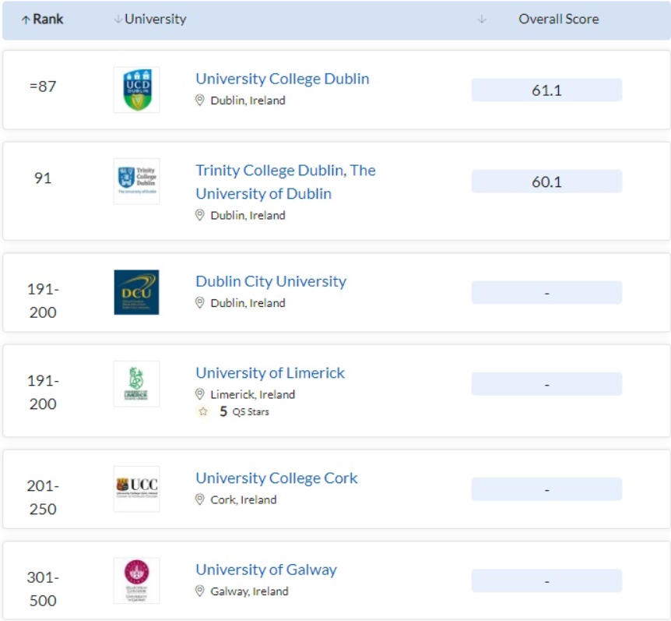Click the University of Galway logo

pos(136,580)
